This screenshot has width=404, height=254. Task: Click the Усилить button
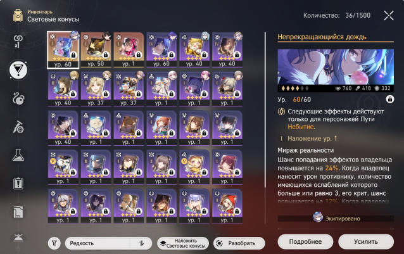point(366,241)
